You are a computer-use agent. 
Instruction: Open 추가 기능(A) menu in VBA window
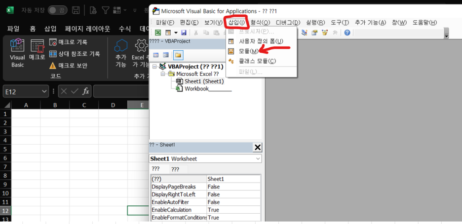[x=370, y=22]
